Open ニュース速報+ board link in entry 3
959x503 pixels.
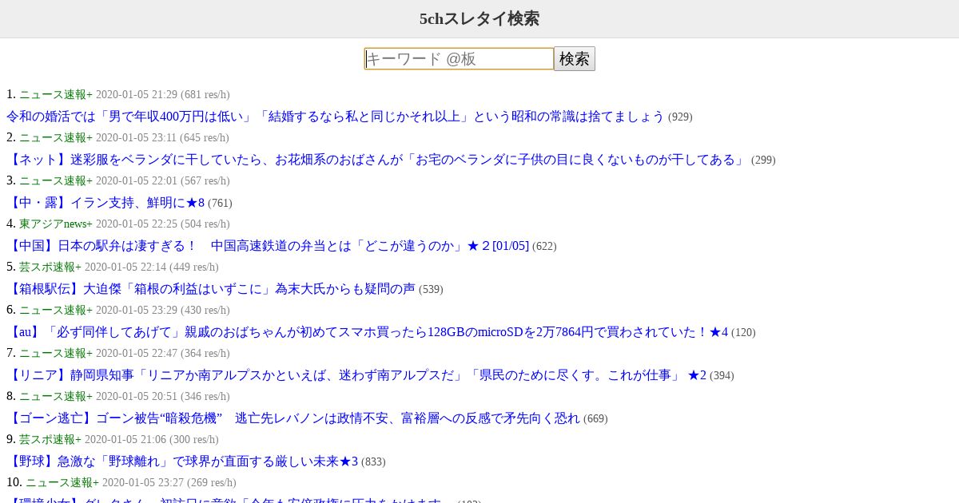tap(56, 180)
